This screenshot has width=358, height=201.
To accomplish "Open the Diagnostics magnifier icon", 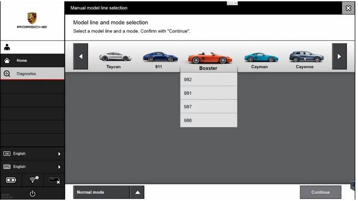I will [x=7, y=74].
